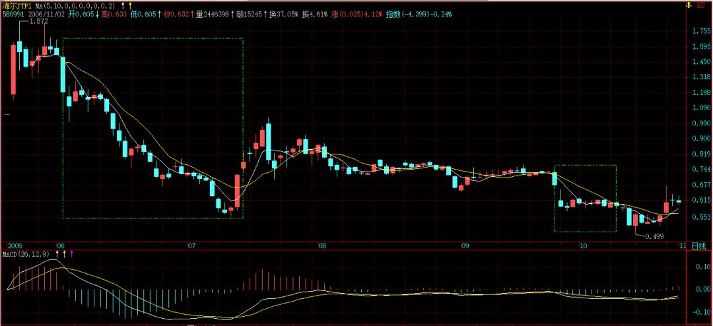Click the turnover amount 额15245
This screenshot has width=713, height=326.
pos(248,15)
